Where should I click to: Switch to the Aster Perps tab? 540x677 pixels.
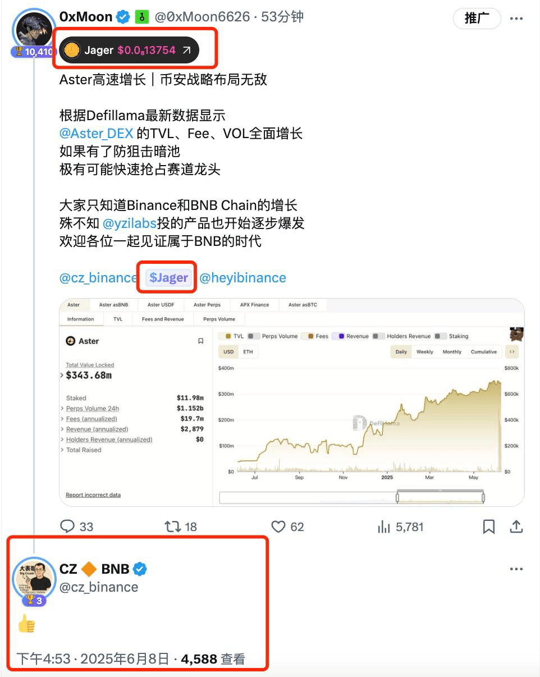[207, 305]
